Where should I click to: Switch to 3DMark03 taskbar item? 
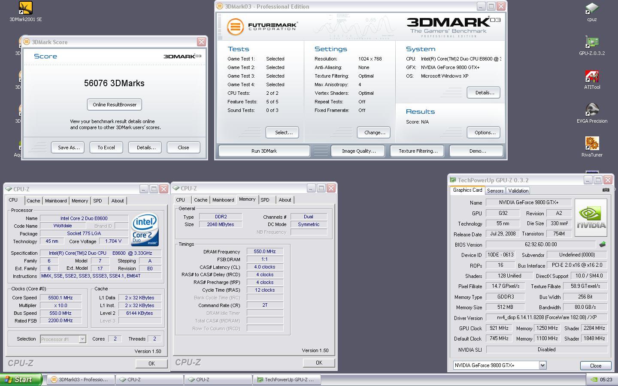(80, 380)
